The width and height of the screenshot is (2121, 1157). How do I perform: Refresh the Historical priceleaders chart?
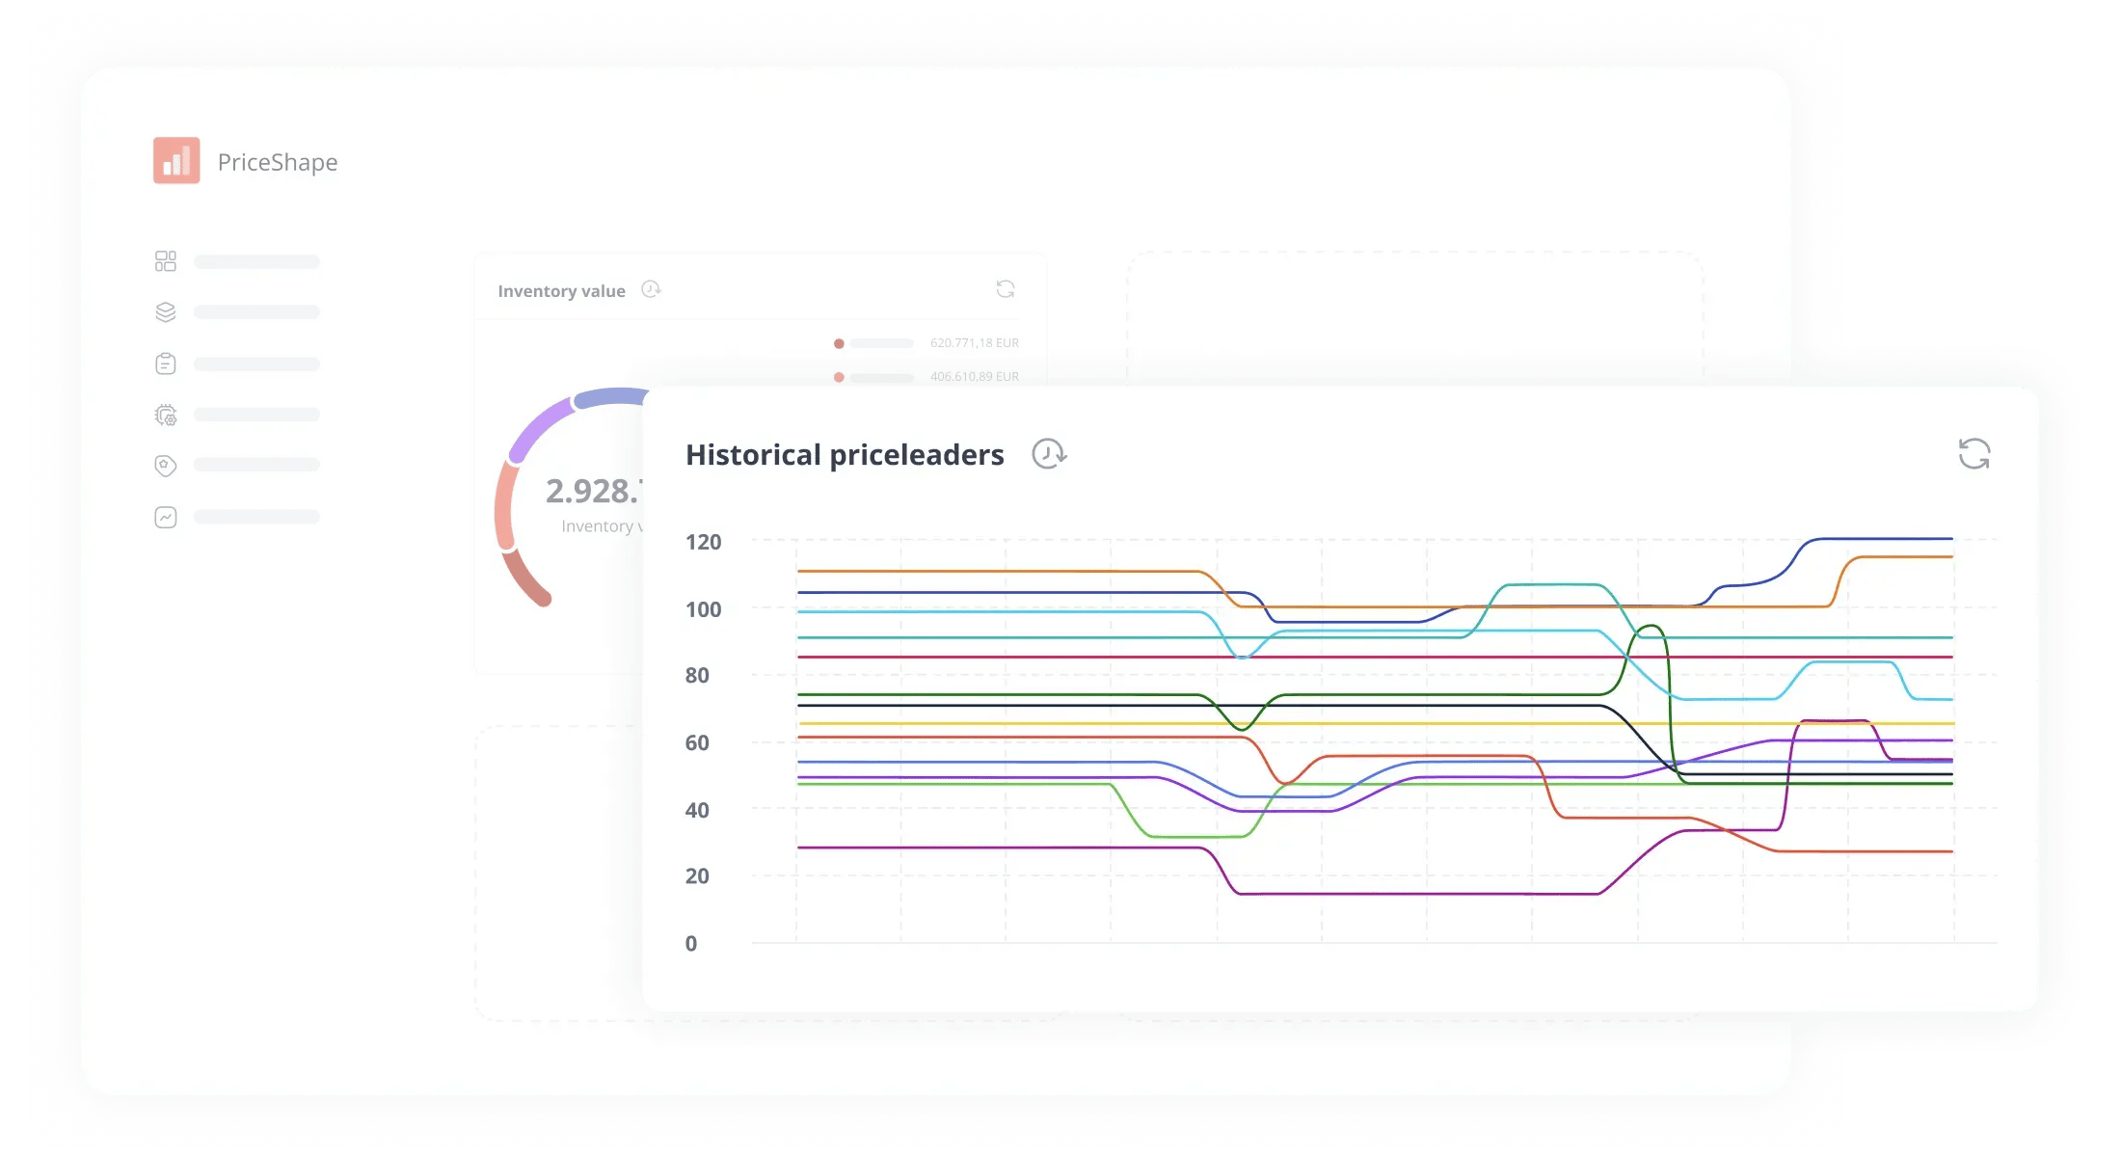(1973, 453)
